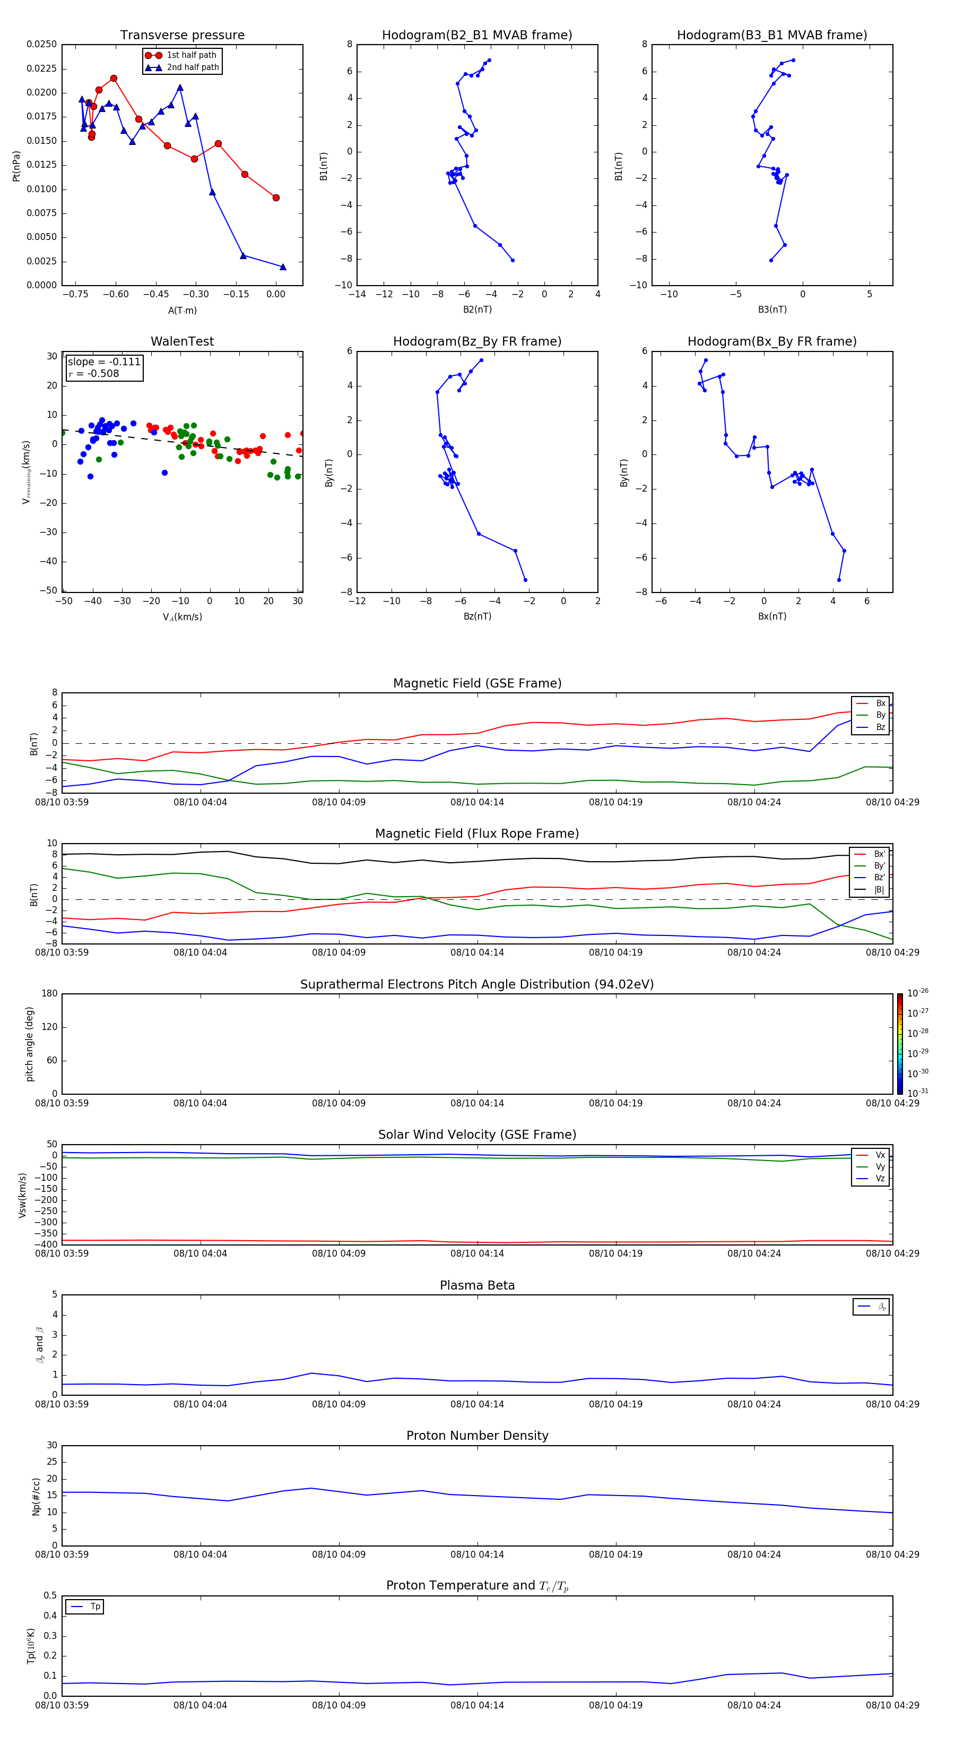Click the "Bx(nT)" hodogram x-axis label
The width and height of the screenshot is (955, 1752).
pyautogui.click(x=772, y=616)
